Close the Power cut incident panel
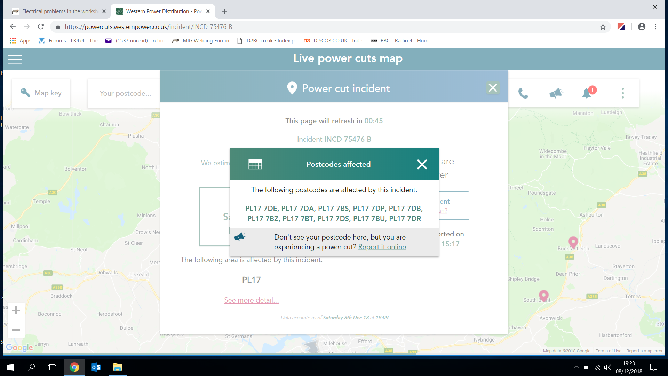 (493, 88)
